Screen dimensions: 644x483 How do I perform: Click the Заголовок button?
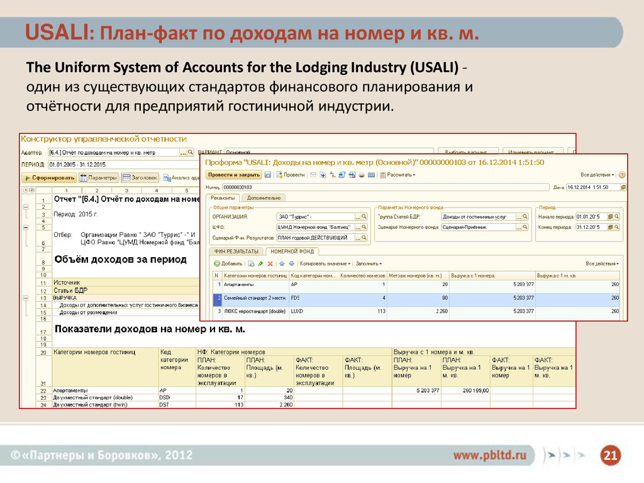click(140, 178)
